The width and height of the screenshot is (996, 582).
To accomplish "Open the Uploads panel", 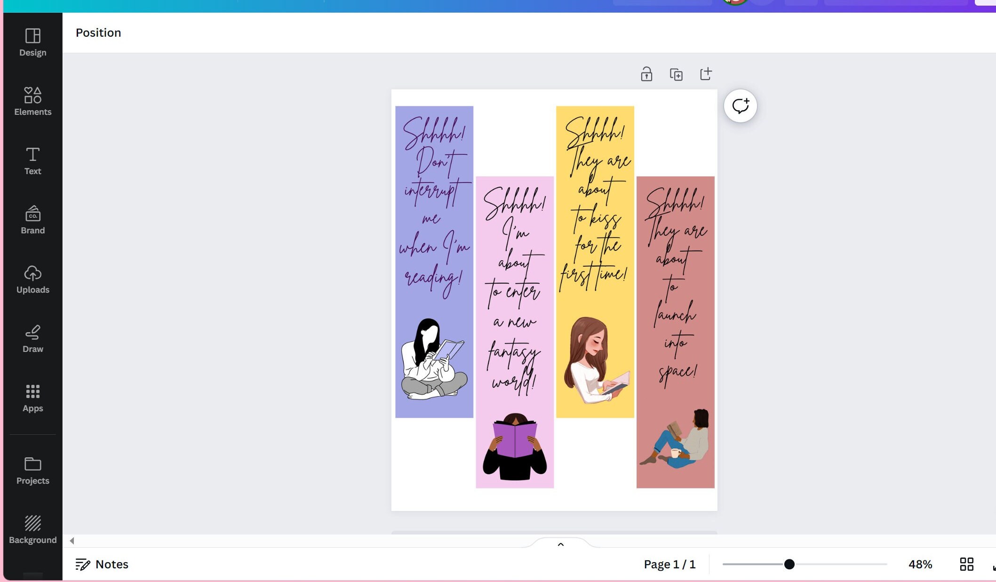I will point(32,279).
